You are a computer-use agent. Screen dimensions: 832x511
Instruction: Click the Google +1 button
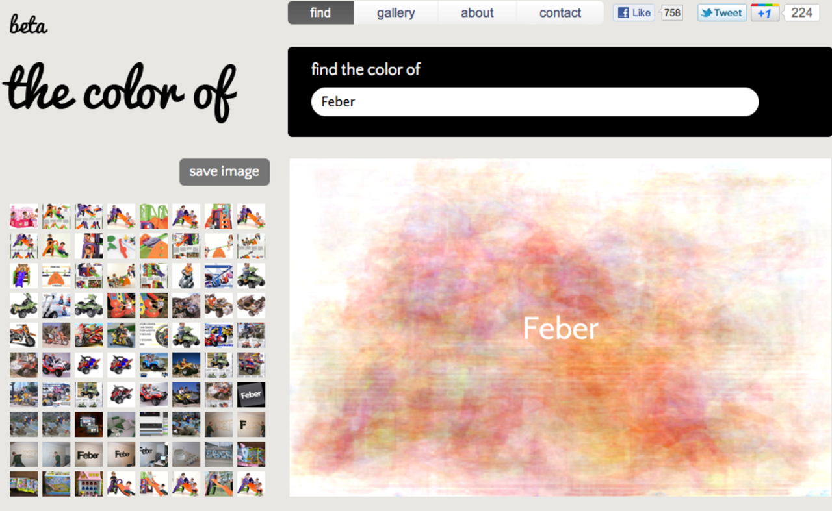click(x=764, y=13)
